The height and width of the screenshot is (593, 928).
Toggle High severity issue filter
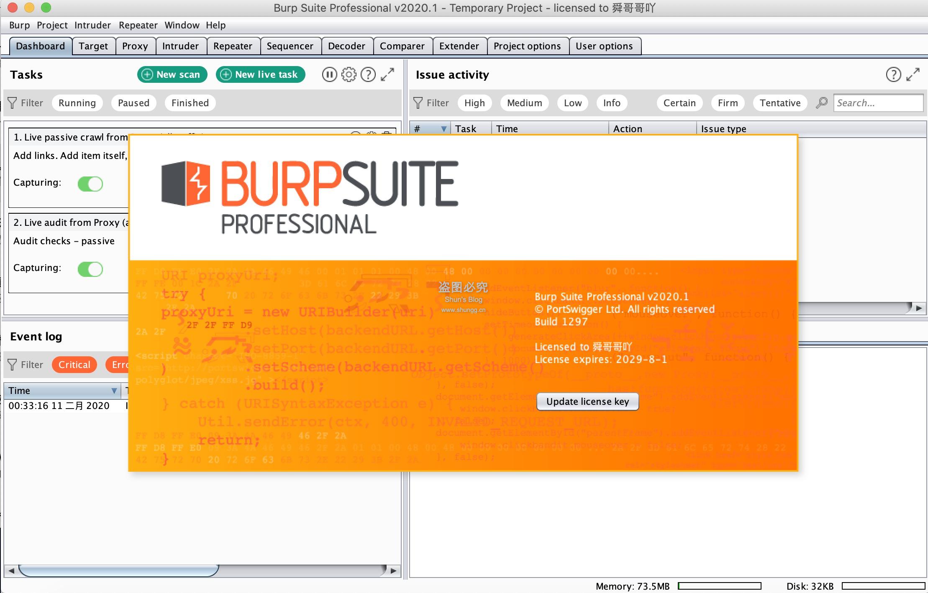[474, 103]
